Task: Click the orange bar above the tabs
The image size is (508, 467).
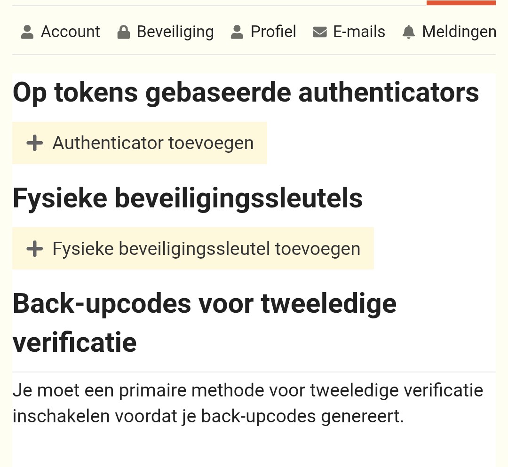Action: 461,3
